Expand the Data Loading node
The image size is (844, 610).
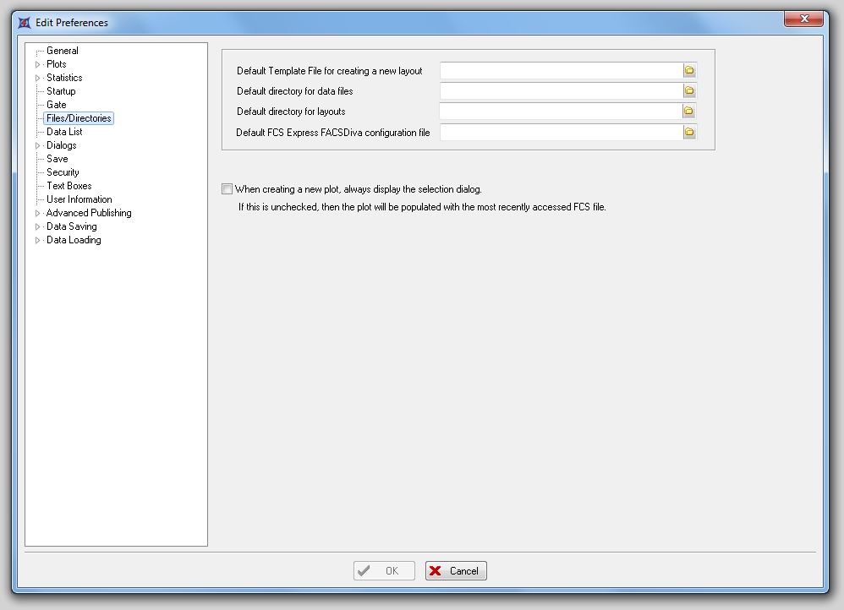pyautogui.click(x=37, y=240)
